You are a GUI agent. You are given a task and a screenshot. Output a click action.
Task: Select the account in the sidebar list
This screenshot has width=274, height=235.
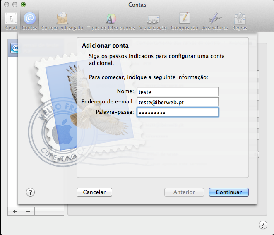click(14, 48)
